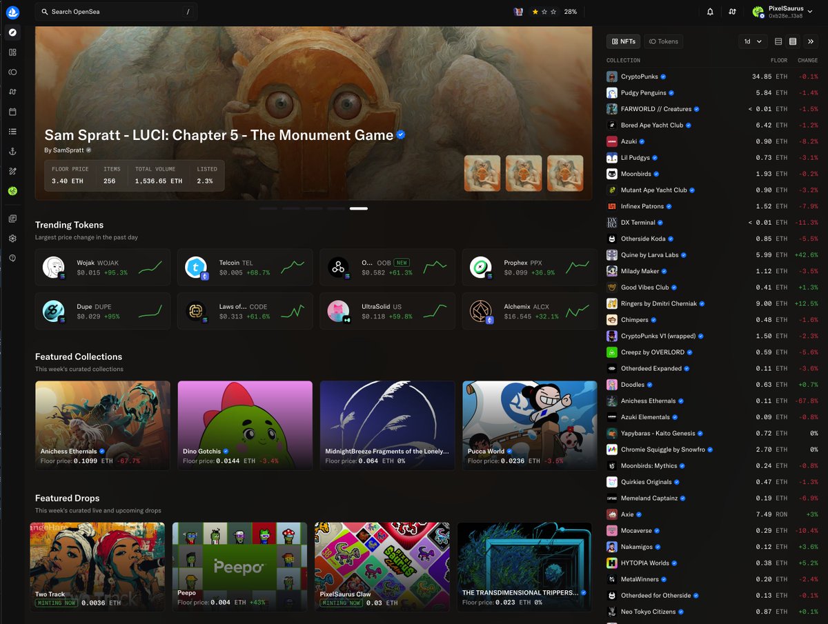Image resolution: width=828 pixels, height=624 pixels.
Task: Click the Telcoin token logo
Action: pyautogui.click(x=196, y=268)
